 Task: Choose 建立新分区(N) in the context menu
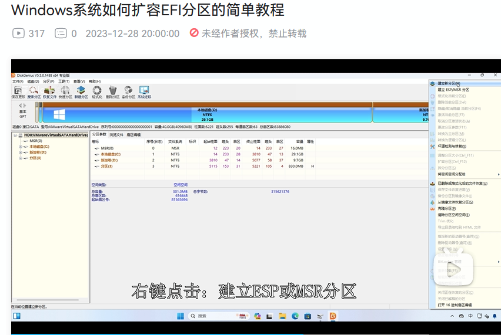point(465,83)
